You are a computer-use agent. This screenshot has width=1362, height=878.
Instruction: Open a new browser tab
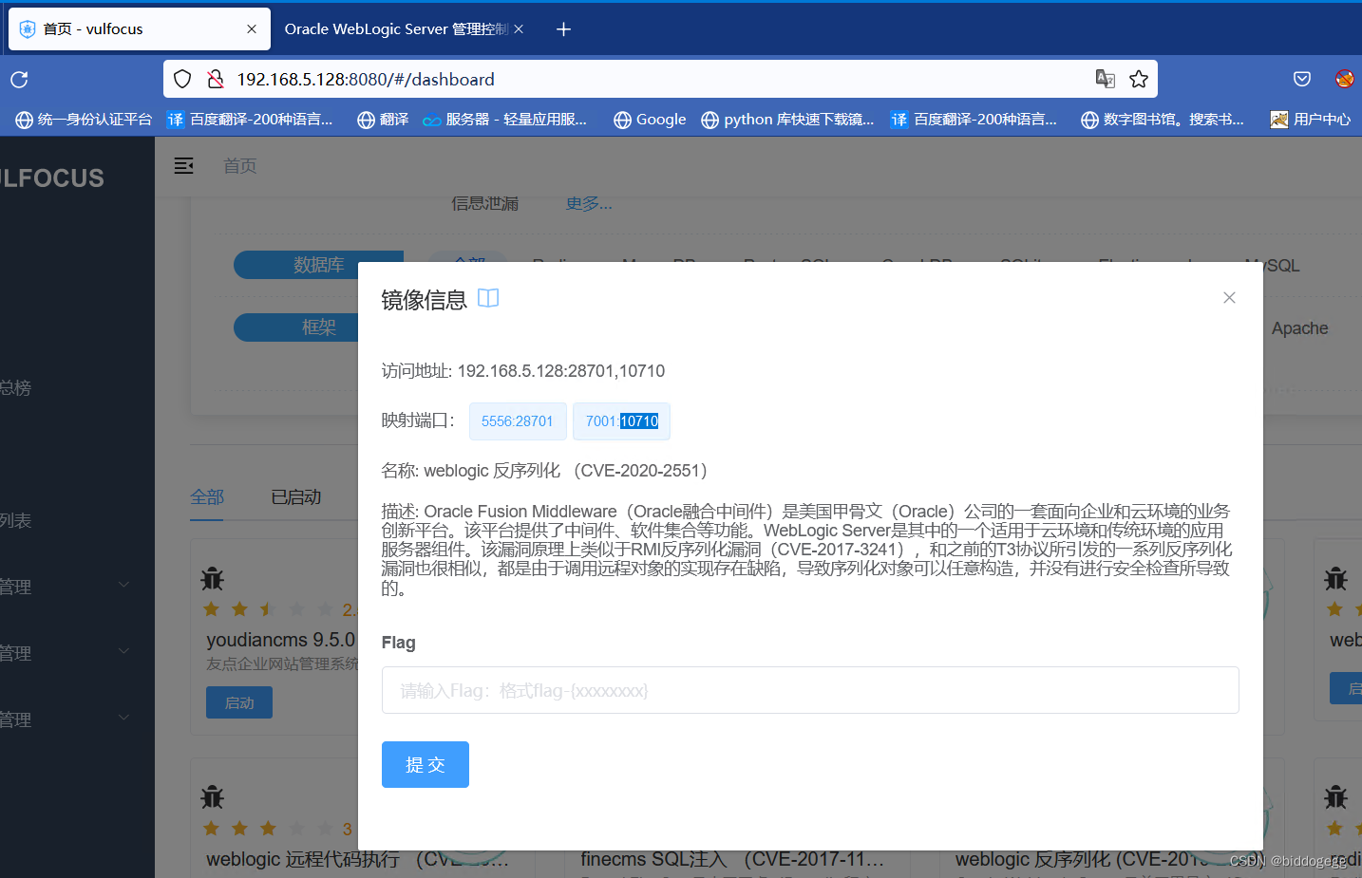click(563, 29)
